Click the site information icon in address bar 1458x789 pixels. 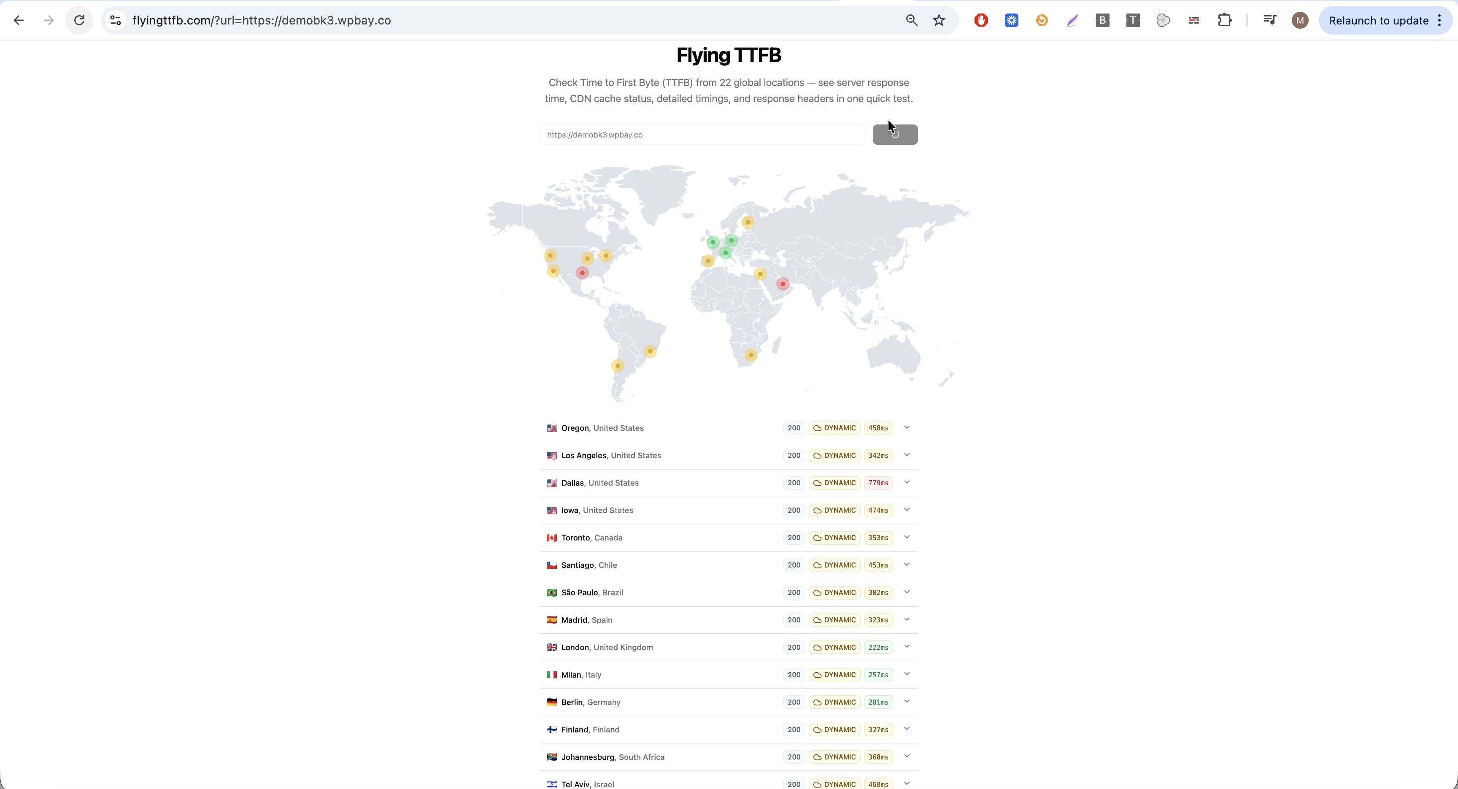(x=116, y=20)
